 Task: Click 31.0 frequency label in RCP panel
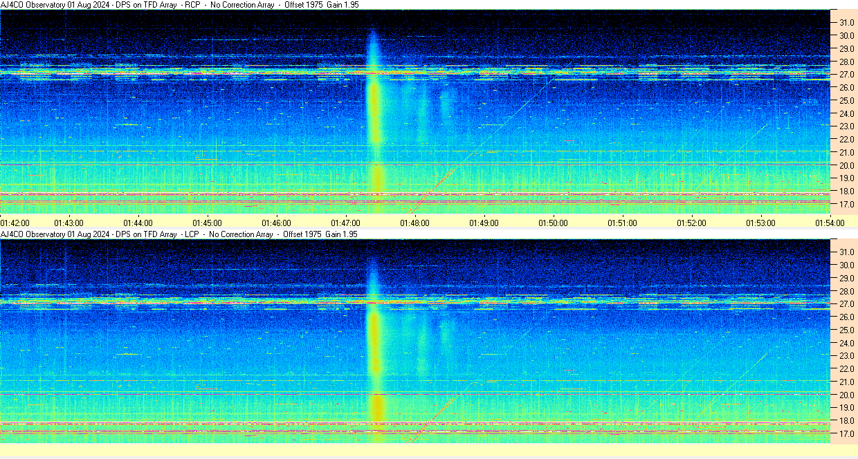(847, 23)
